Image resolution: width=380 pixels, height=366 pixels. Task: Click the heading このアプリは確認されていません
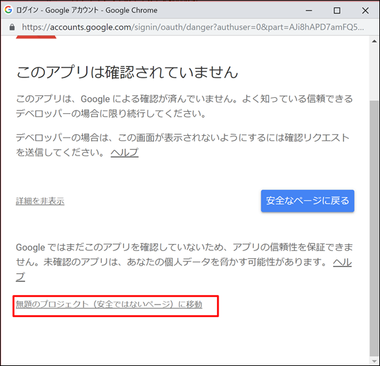(127, 72)
